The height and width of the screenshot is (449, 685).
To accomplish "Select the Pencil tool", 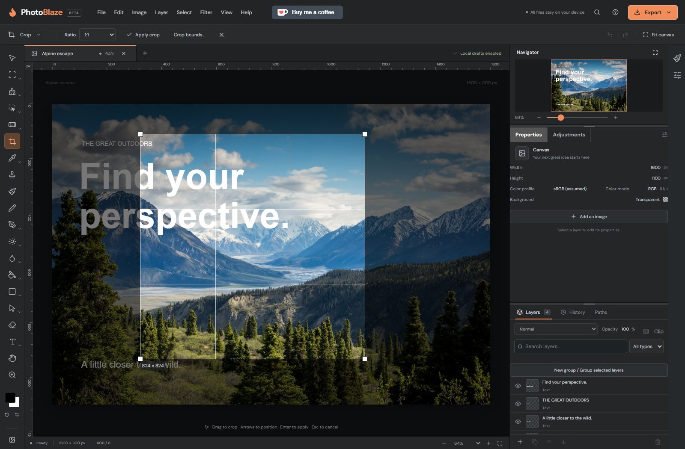I will (12, 208).
